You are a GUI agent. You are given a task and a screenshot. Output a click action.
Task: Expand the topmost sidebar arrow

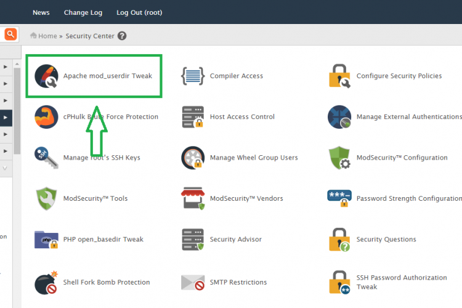[x=6, y=67]
